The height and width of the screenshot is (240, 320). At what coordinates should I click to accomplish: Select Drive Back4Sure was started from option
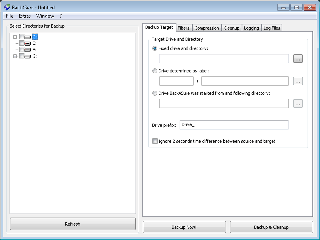point(155,93)
